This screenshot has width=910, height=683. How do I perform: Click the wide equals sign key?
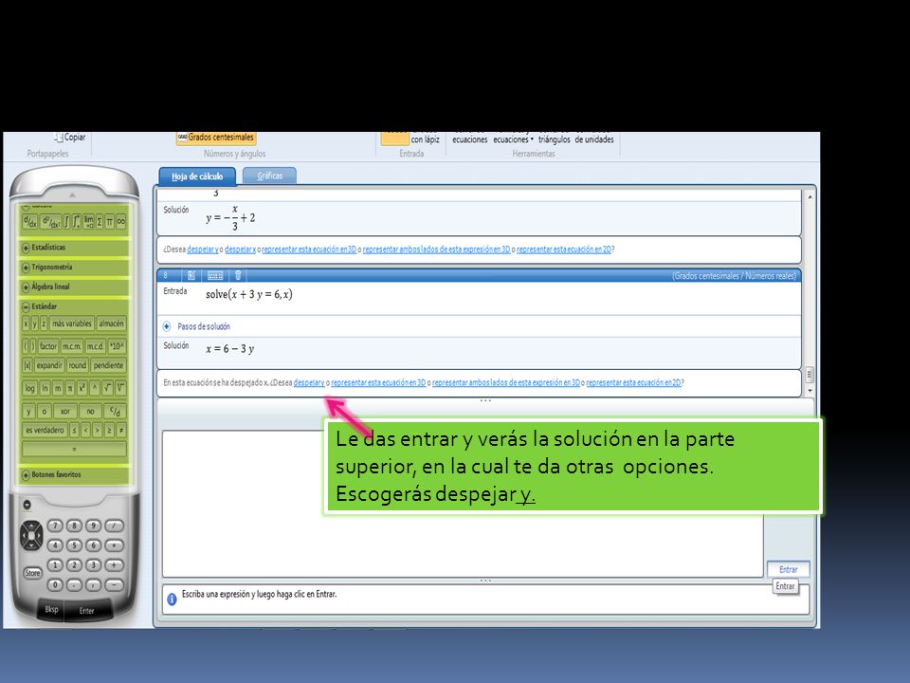point(74,449)
